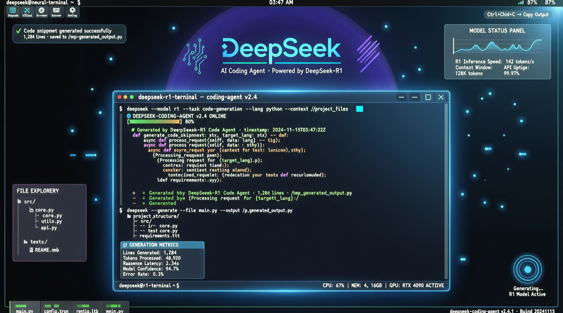
Task: Click the CPU: 67% status entry
Action: (x=334, y=285)
